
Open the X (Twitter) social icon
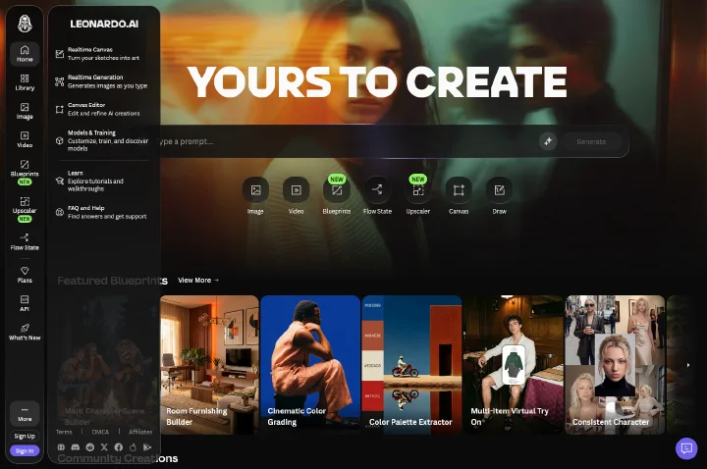104,447
